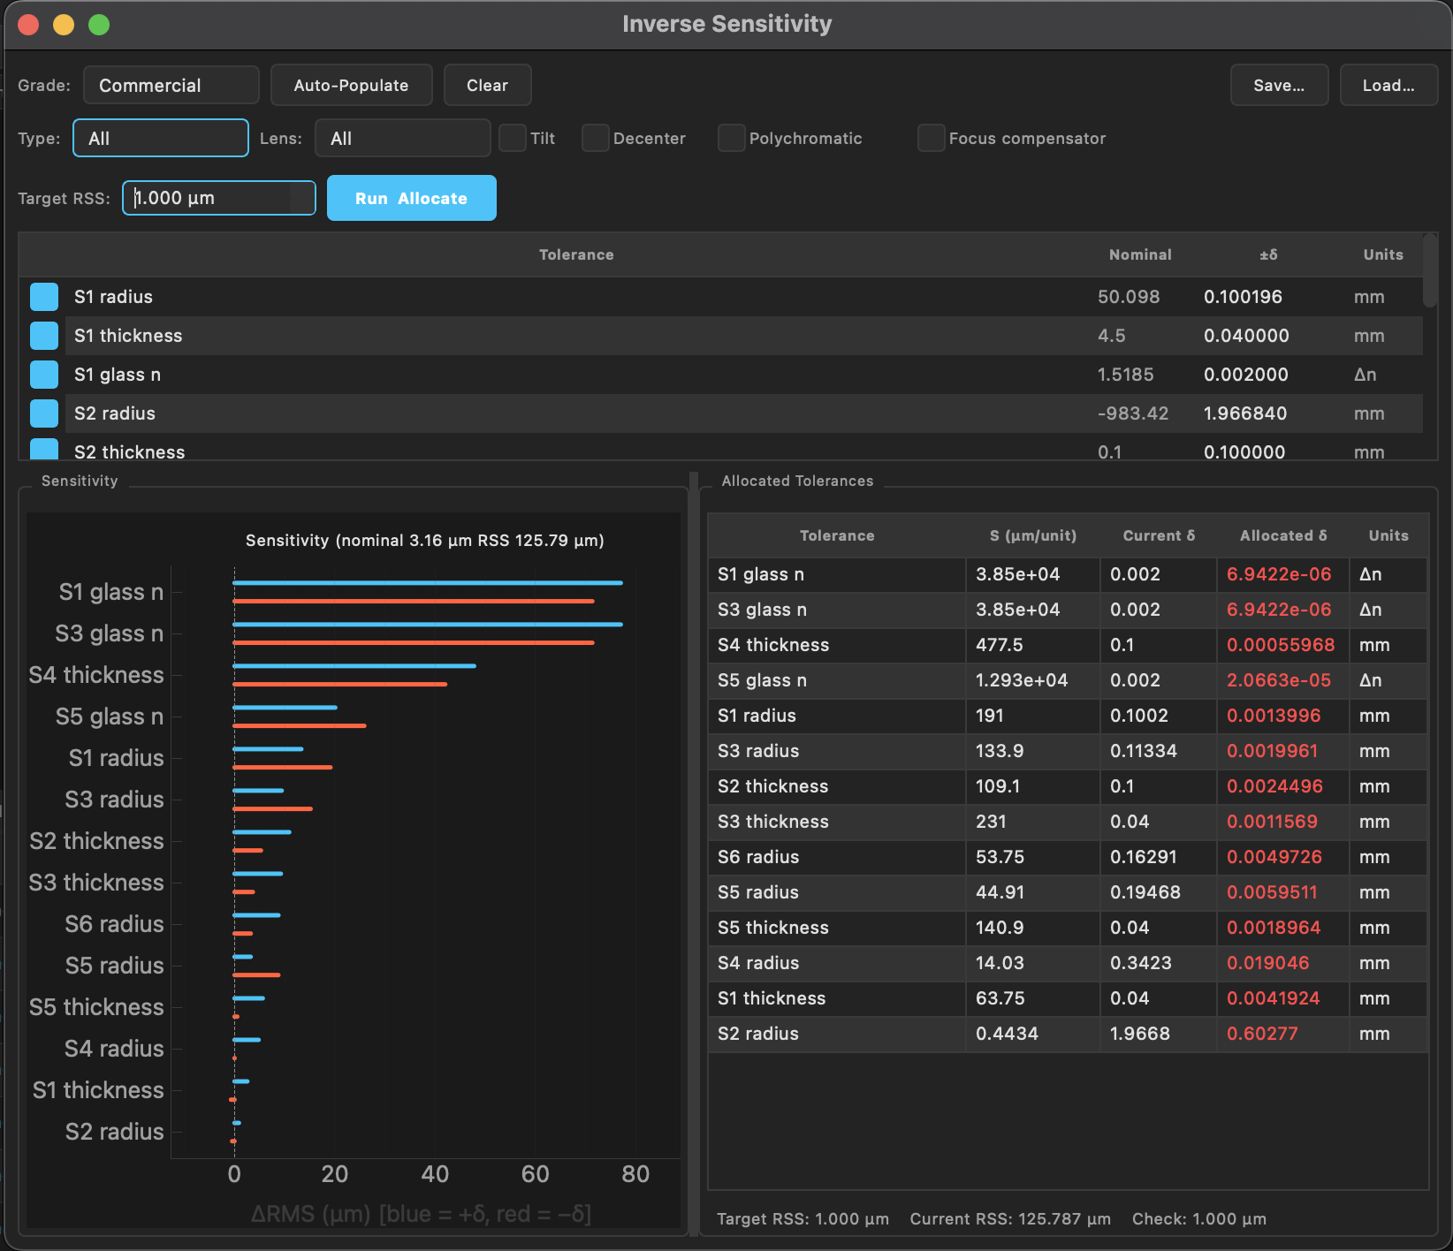This screenshot has height=1251, width=1453.
Task: Toggle the blue checkbox for S1 thickness
Action: [x=44, y=336]
